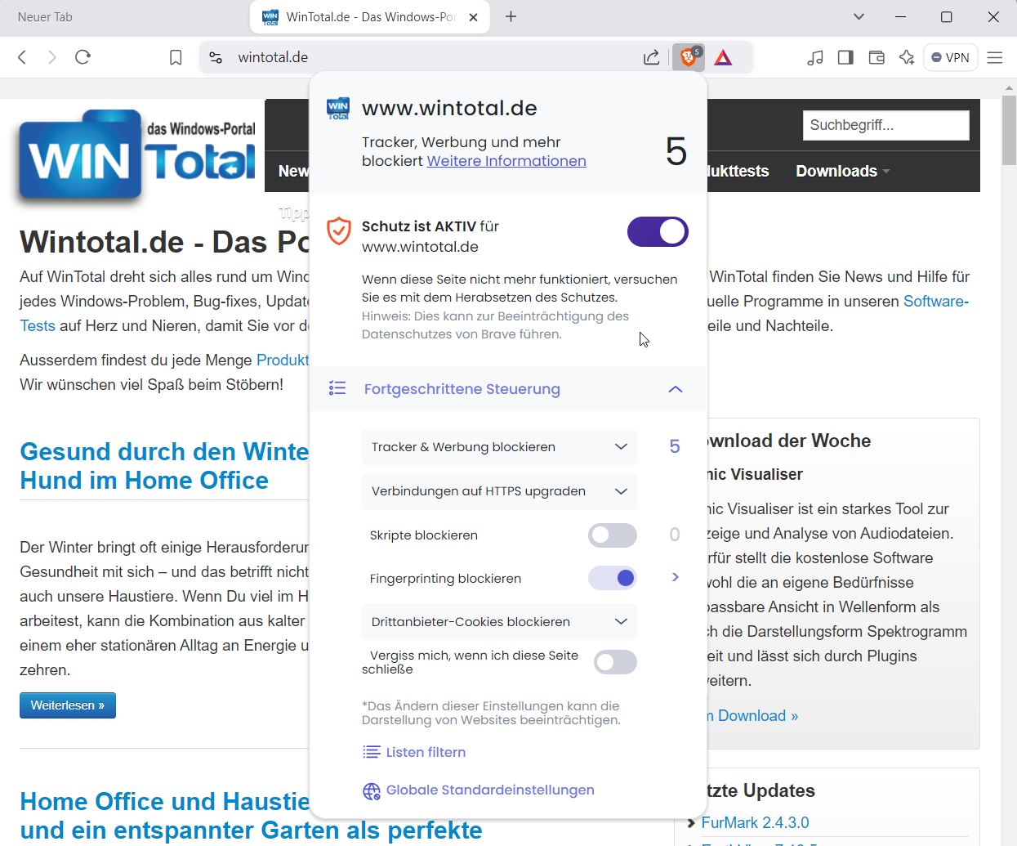This screenshot has width=1017, height=846.
Task: Open the Verbindungen auf HTTPS upgraden dropdown
Action: [499, 491]
